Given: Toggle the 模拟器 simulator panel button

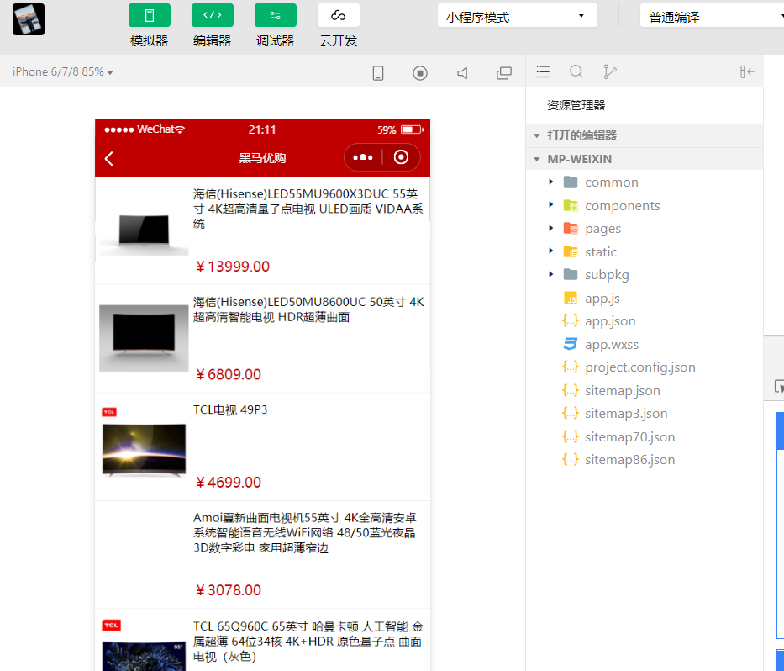Looking at the screenshot, I should [x=149, y=15].
